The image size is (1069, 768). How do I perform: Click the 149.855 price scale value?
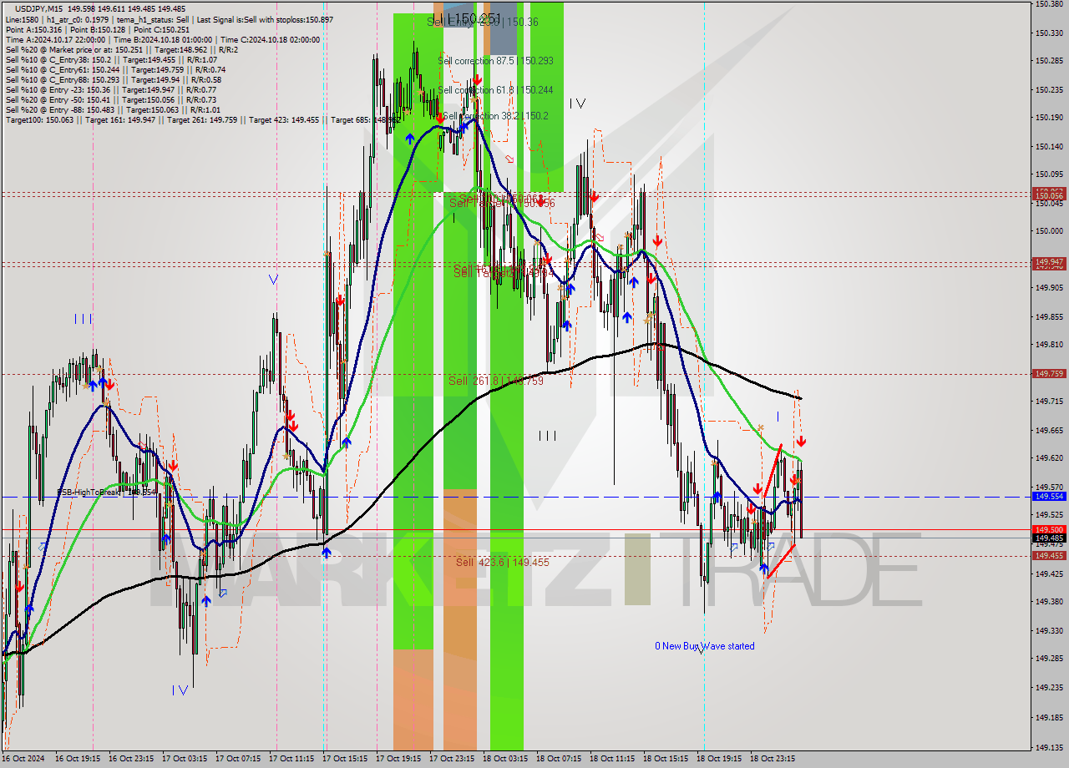click(x=1049, y=316)
